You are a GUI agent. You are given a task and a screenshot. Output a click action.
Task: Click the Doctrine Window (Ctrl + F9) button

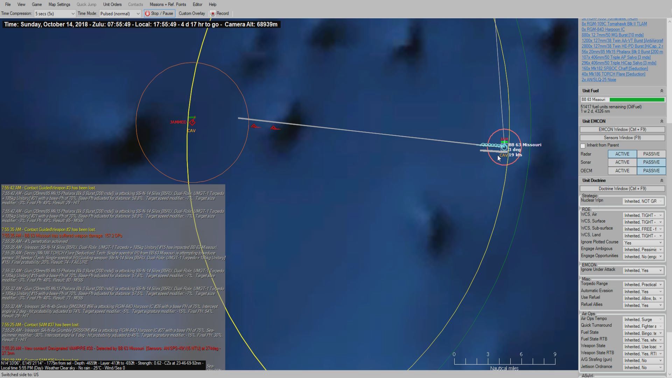(622, 189)
